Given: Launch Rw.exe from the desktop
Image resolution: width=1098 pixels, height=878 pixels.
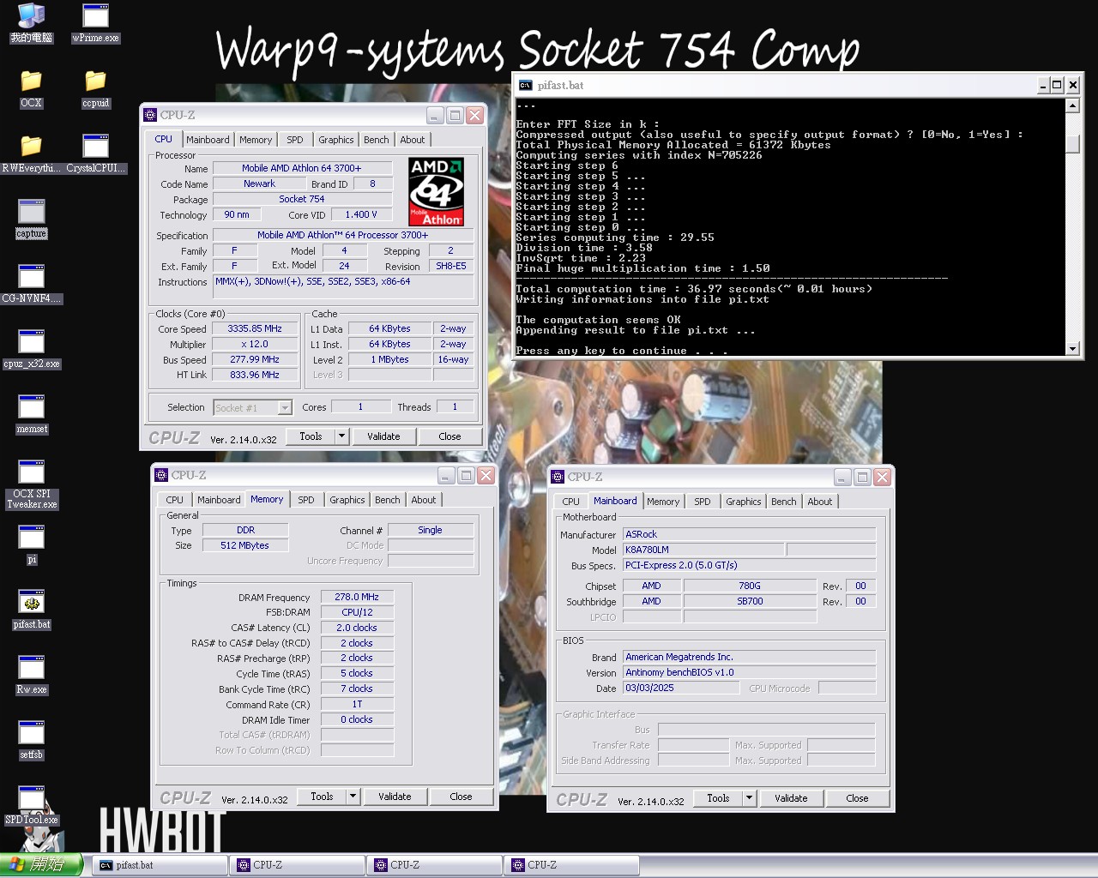Looking at the screenshot, I should 31,675.
